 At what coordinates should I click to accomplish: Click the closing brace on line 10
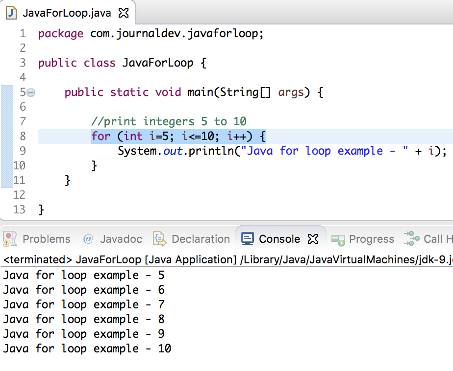(x=94, y=166)
